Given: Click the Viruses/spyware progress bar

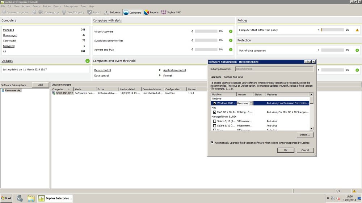Looking at the screenshot, I should click(x=206, y=31).
